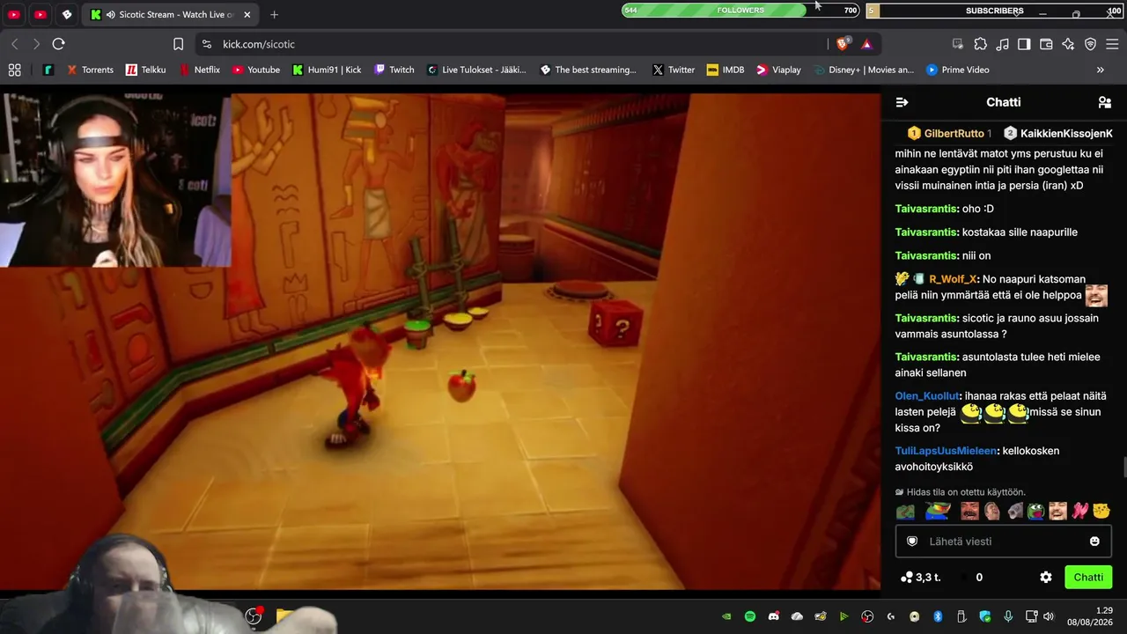
Task: Toggle the browser sidebar panel
Action: (1024, 44)
